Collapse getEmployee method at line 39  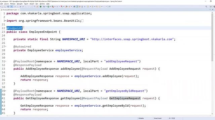(6, 91)
